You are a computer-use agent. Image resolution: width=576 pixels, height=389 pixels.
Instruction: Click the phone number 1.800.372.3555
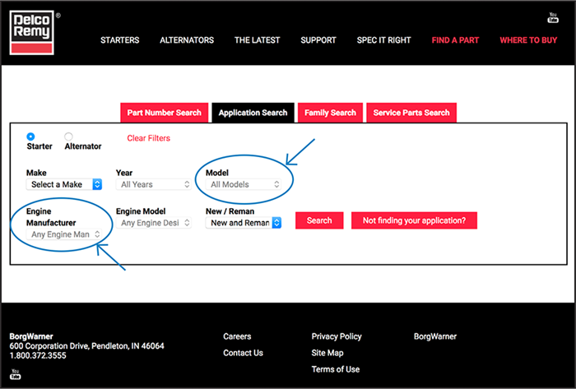coord(38,355)
